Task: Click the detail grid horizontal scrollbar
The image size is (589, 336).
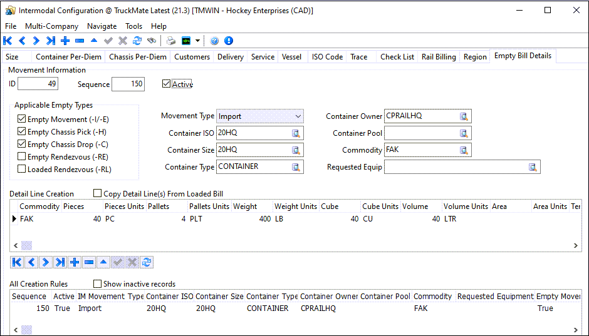Action: (26, 245)
